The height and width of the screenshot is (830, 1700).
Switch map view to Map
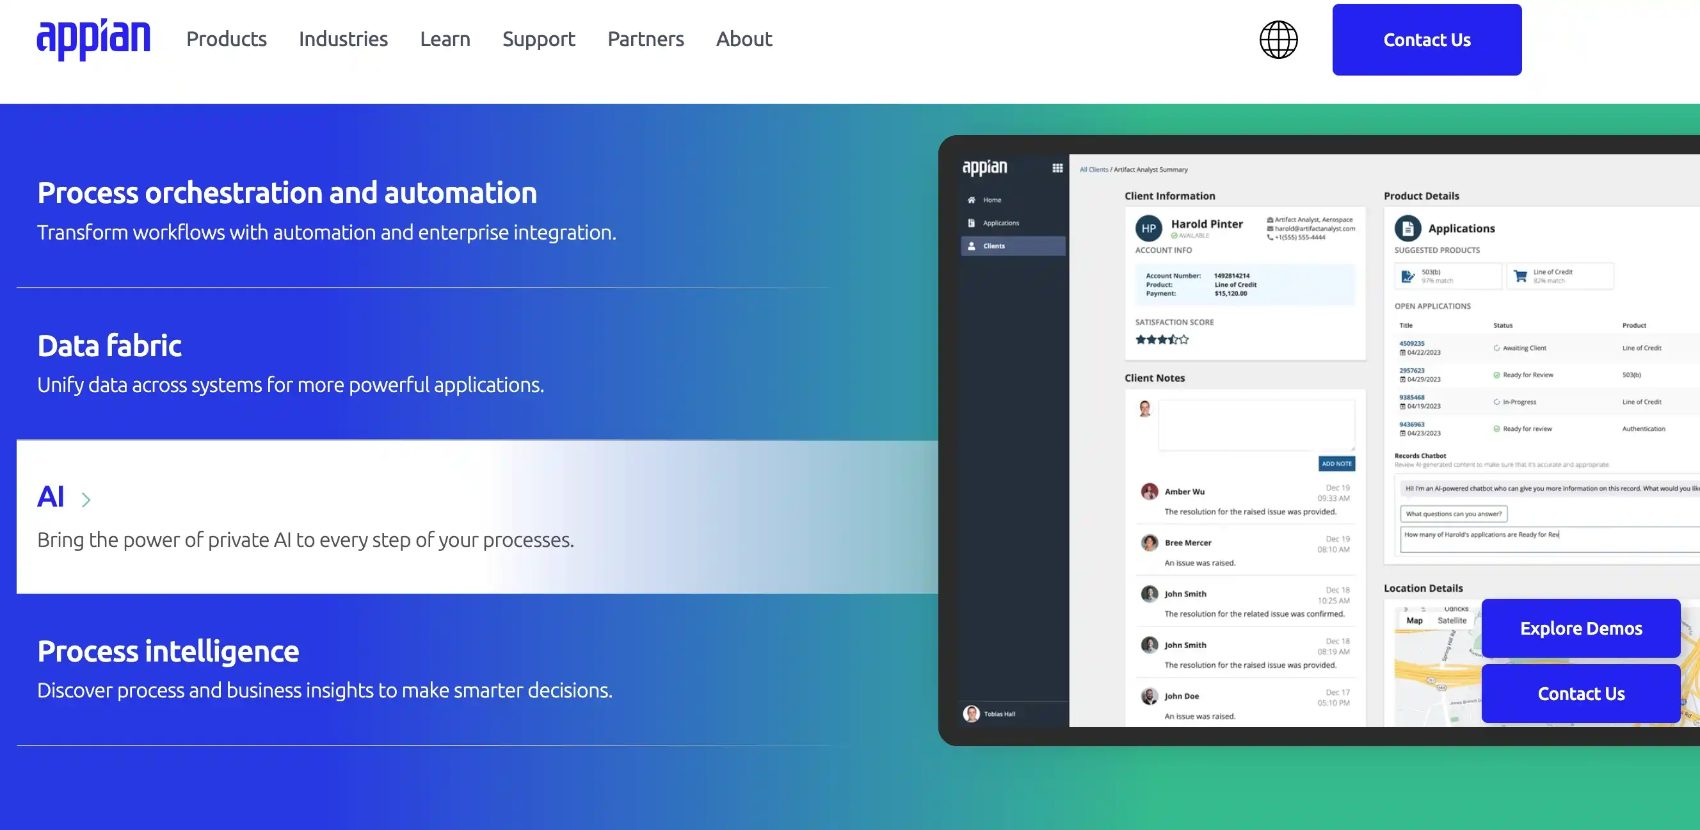[x=1415, y=621]
